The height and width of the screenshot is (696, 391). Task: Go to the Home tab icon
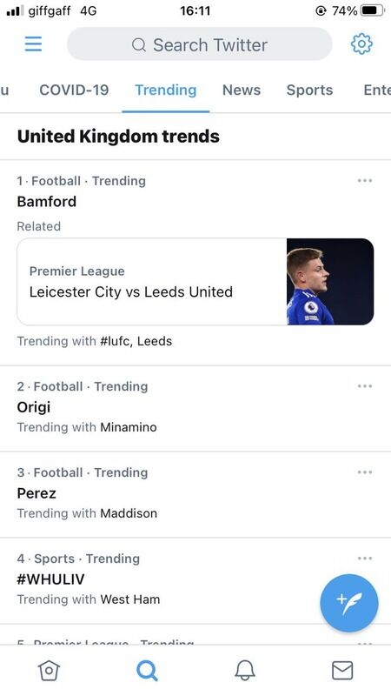pyautogui.click(x=49, y=670)
